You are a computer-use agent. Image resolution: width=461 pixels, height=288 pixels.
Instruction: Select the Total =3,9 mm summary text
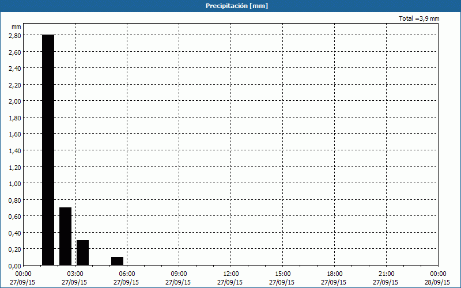pos(419,18)
